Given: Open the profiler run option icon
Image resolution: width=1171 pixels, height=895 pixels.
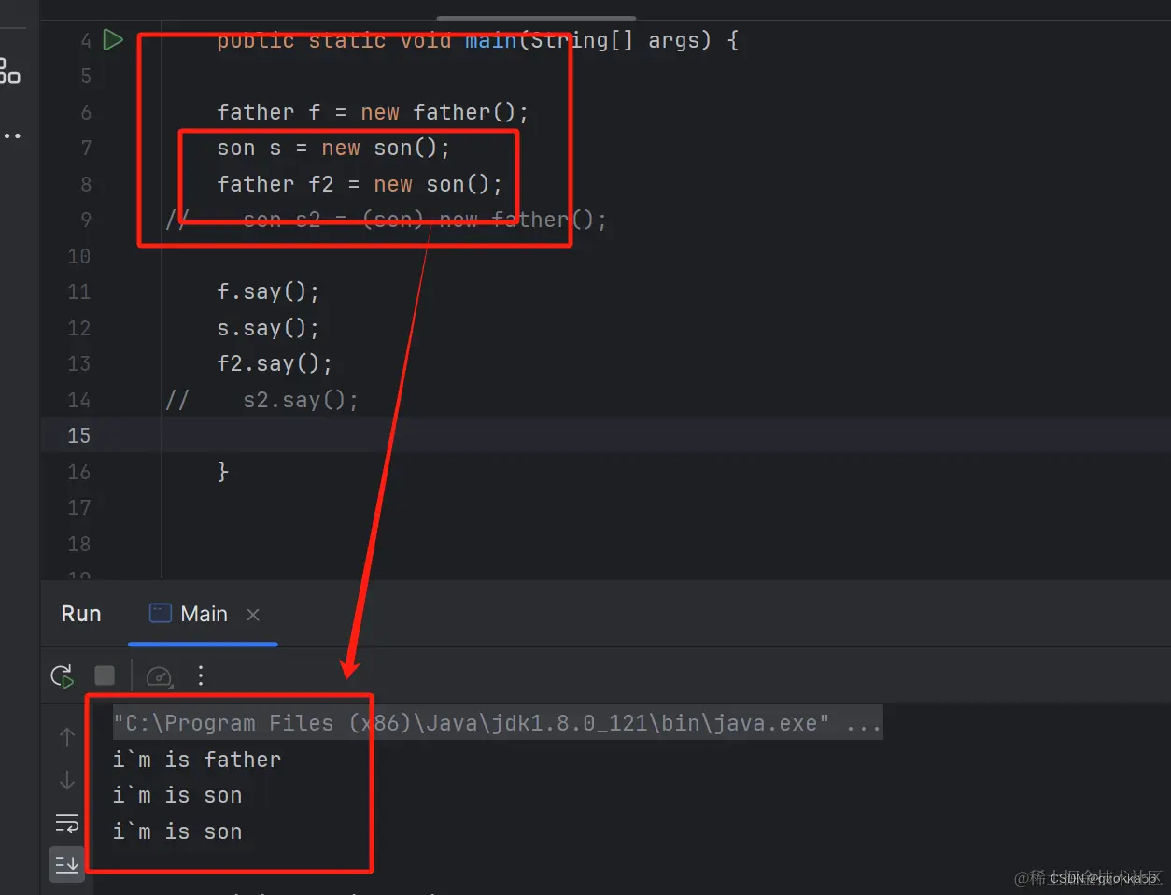Looking at the screenshot, I should point(159,675).
